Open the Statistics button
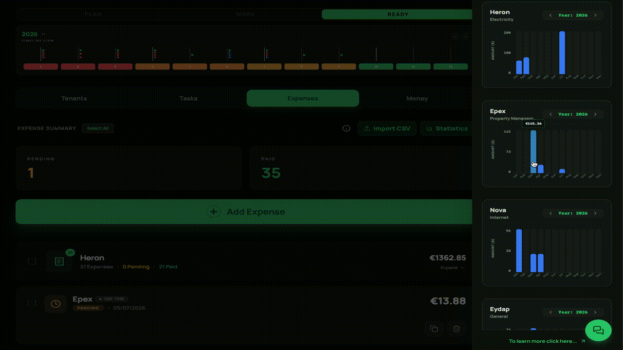Image resolution: width=623 pixels, height=350 pixels. coord(447,128)
